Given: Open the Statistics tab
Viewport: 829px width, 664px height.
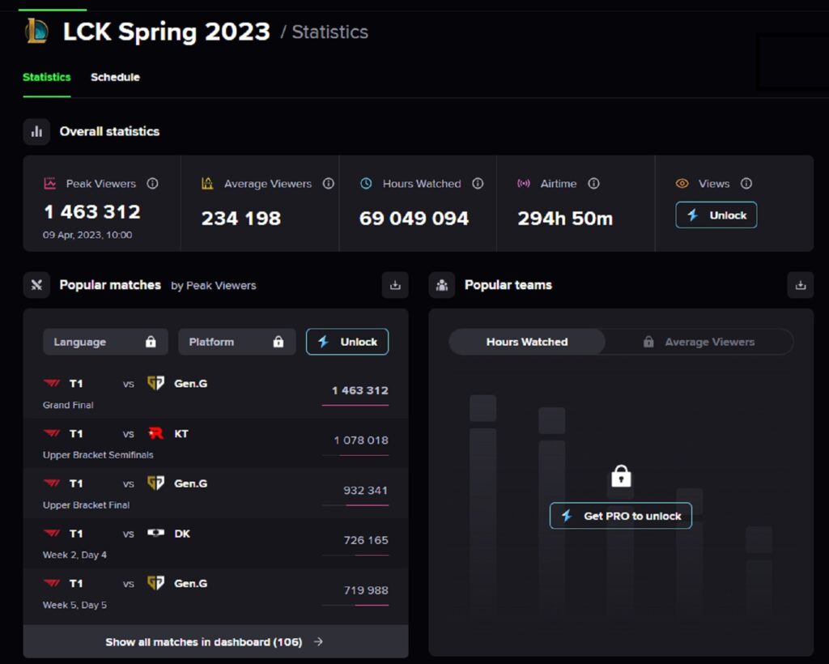Looking at the screenshot, I should click(x=46, y=77).
